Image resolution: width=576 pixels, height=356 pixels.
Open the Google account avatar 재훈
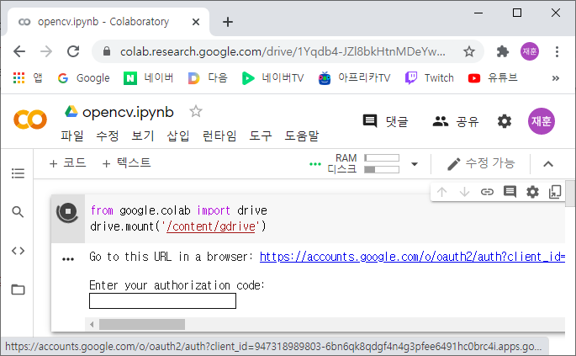coord(541,121)
